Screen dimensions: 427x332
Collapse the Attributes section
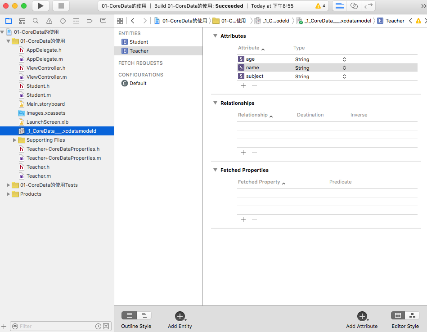click(215, 36)
